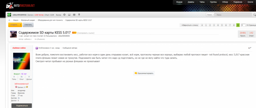Open the Обзор menu

click(x=225, y=2)
